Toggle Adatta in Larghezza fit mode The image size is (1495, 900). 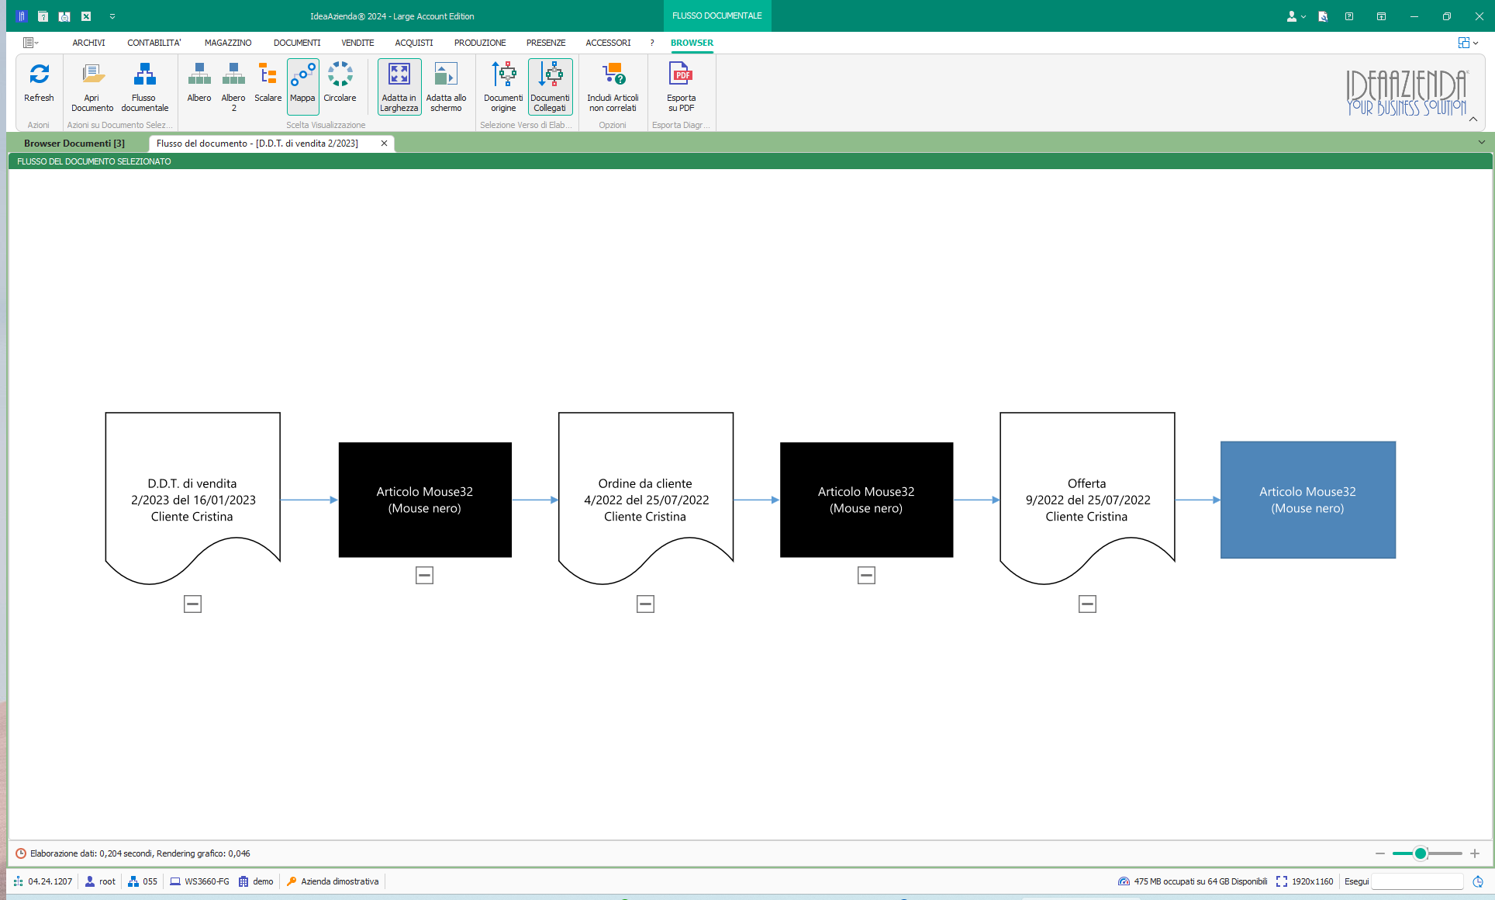point(399,87)
